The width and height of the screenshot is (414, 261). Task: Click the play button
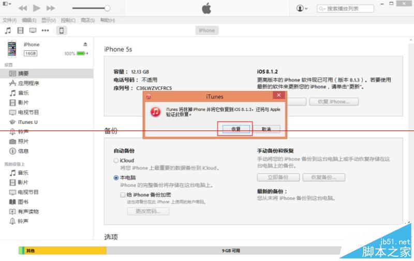pos(37,8)
